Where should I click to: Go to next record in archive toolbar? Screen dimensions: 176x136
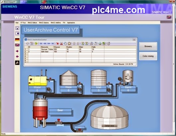pos(49,43)
